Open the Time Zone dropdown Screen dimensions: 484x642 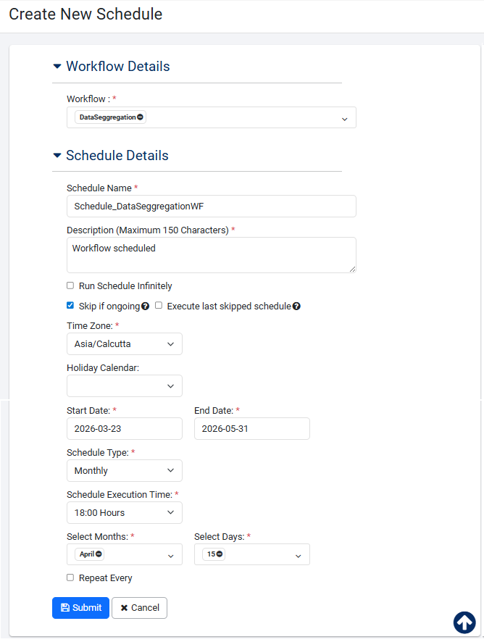125,344
